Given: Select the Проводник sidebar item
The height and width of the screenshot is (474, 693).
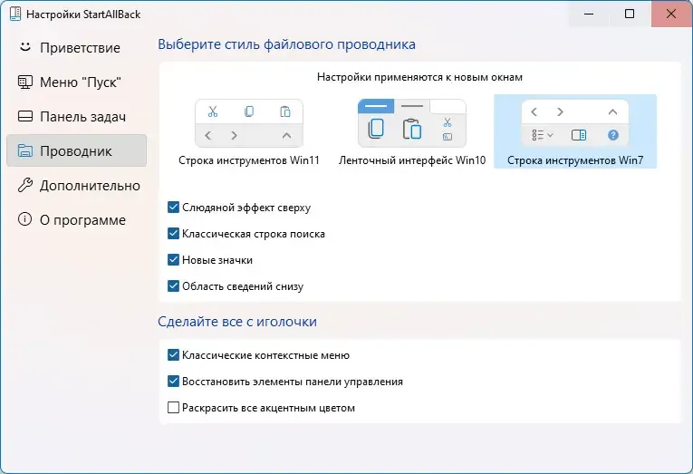Looking at the screenshot, I should [x=76, y=150].
